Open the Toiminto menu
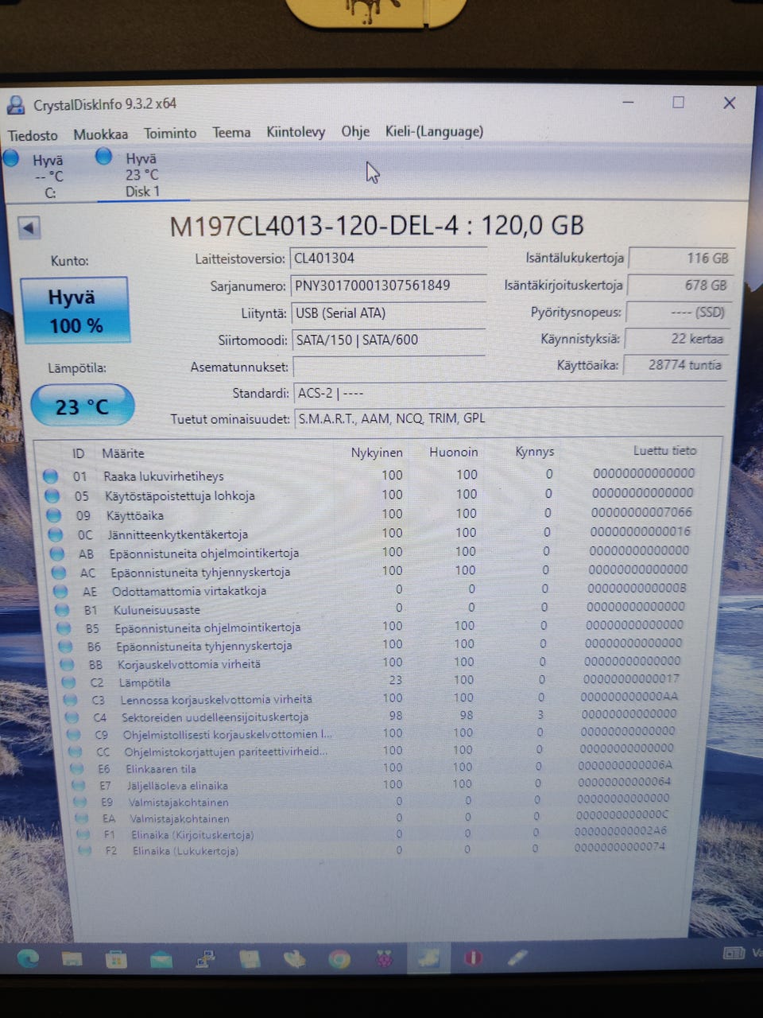 tap(170, 133)
